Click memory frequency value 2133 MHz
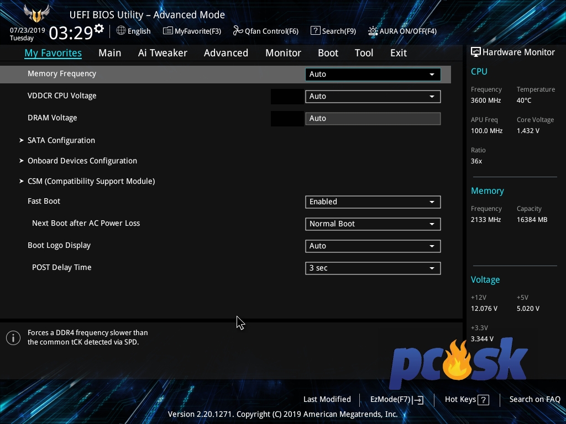Screen dimensions: 566x424 [x=485, y=220]
